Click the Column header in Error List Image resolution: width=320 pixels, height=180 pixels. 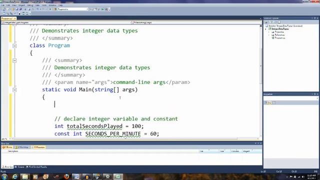(x=235, y=151)
